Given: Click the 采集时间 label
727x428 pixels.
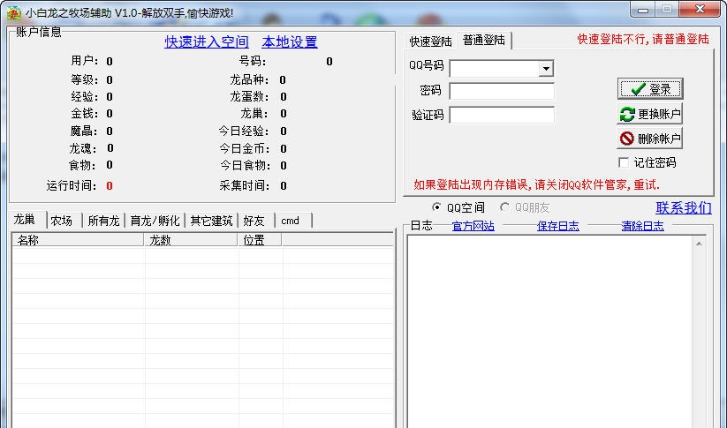Looking at the screenshot, I should coord(245,185).
